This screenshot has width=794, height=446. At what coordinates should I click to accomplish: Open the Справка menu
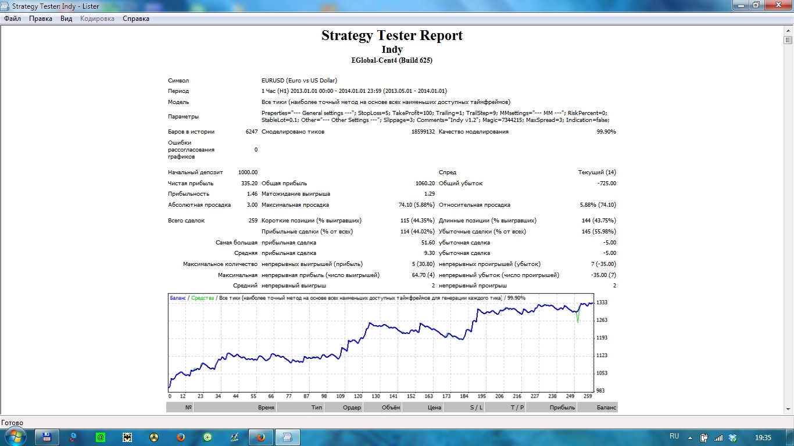136,19
